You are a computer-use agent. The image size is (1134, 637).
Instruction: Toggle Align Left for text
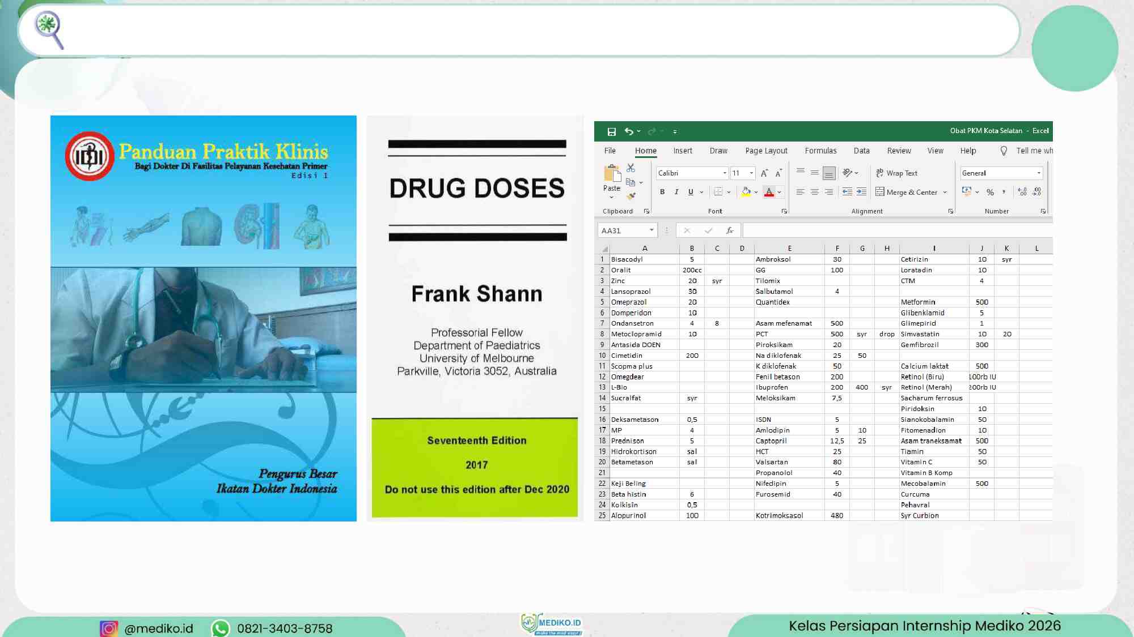[x=801, y=192]
